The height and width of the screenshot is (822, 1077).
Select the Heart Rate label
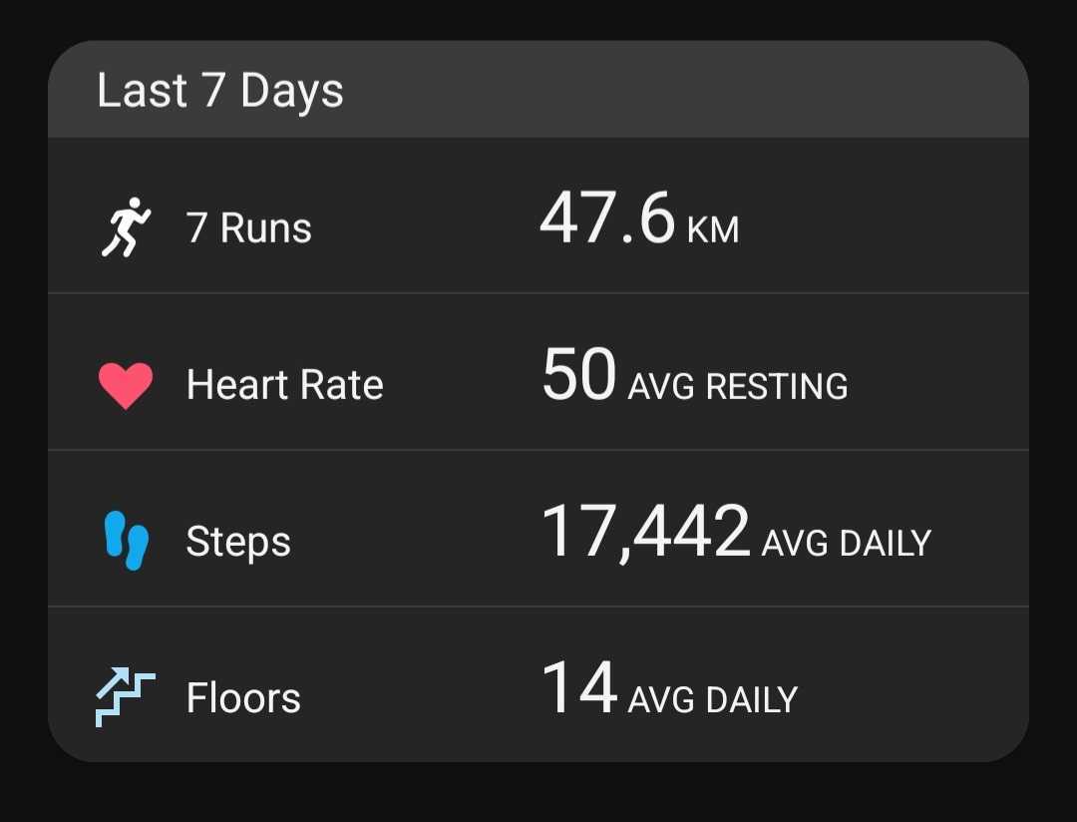pyautogui.click(x=285, y=384)
